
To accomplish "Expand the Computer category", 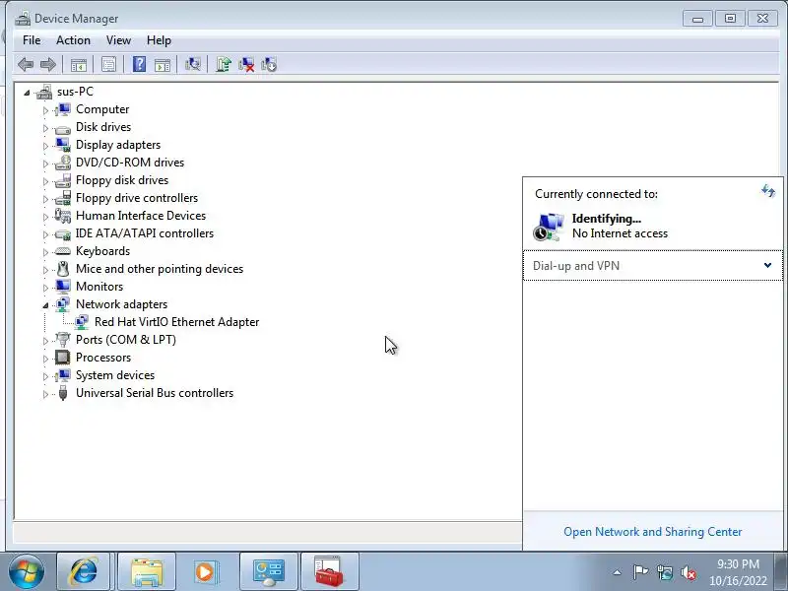I will 45,110.
